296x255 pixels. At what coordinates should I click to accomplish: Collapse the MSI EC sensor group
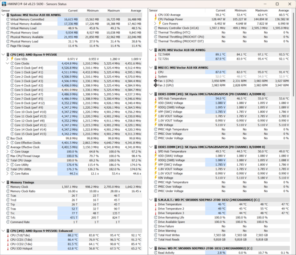click(x=151, y=68)
